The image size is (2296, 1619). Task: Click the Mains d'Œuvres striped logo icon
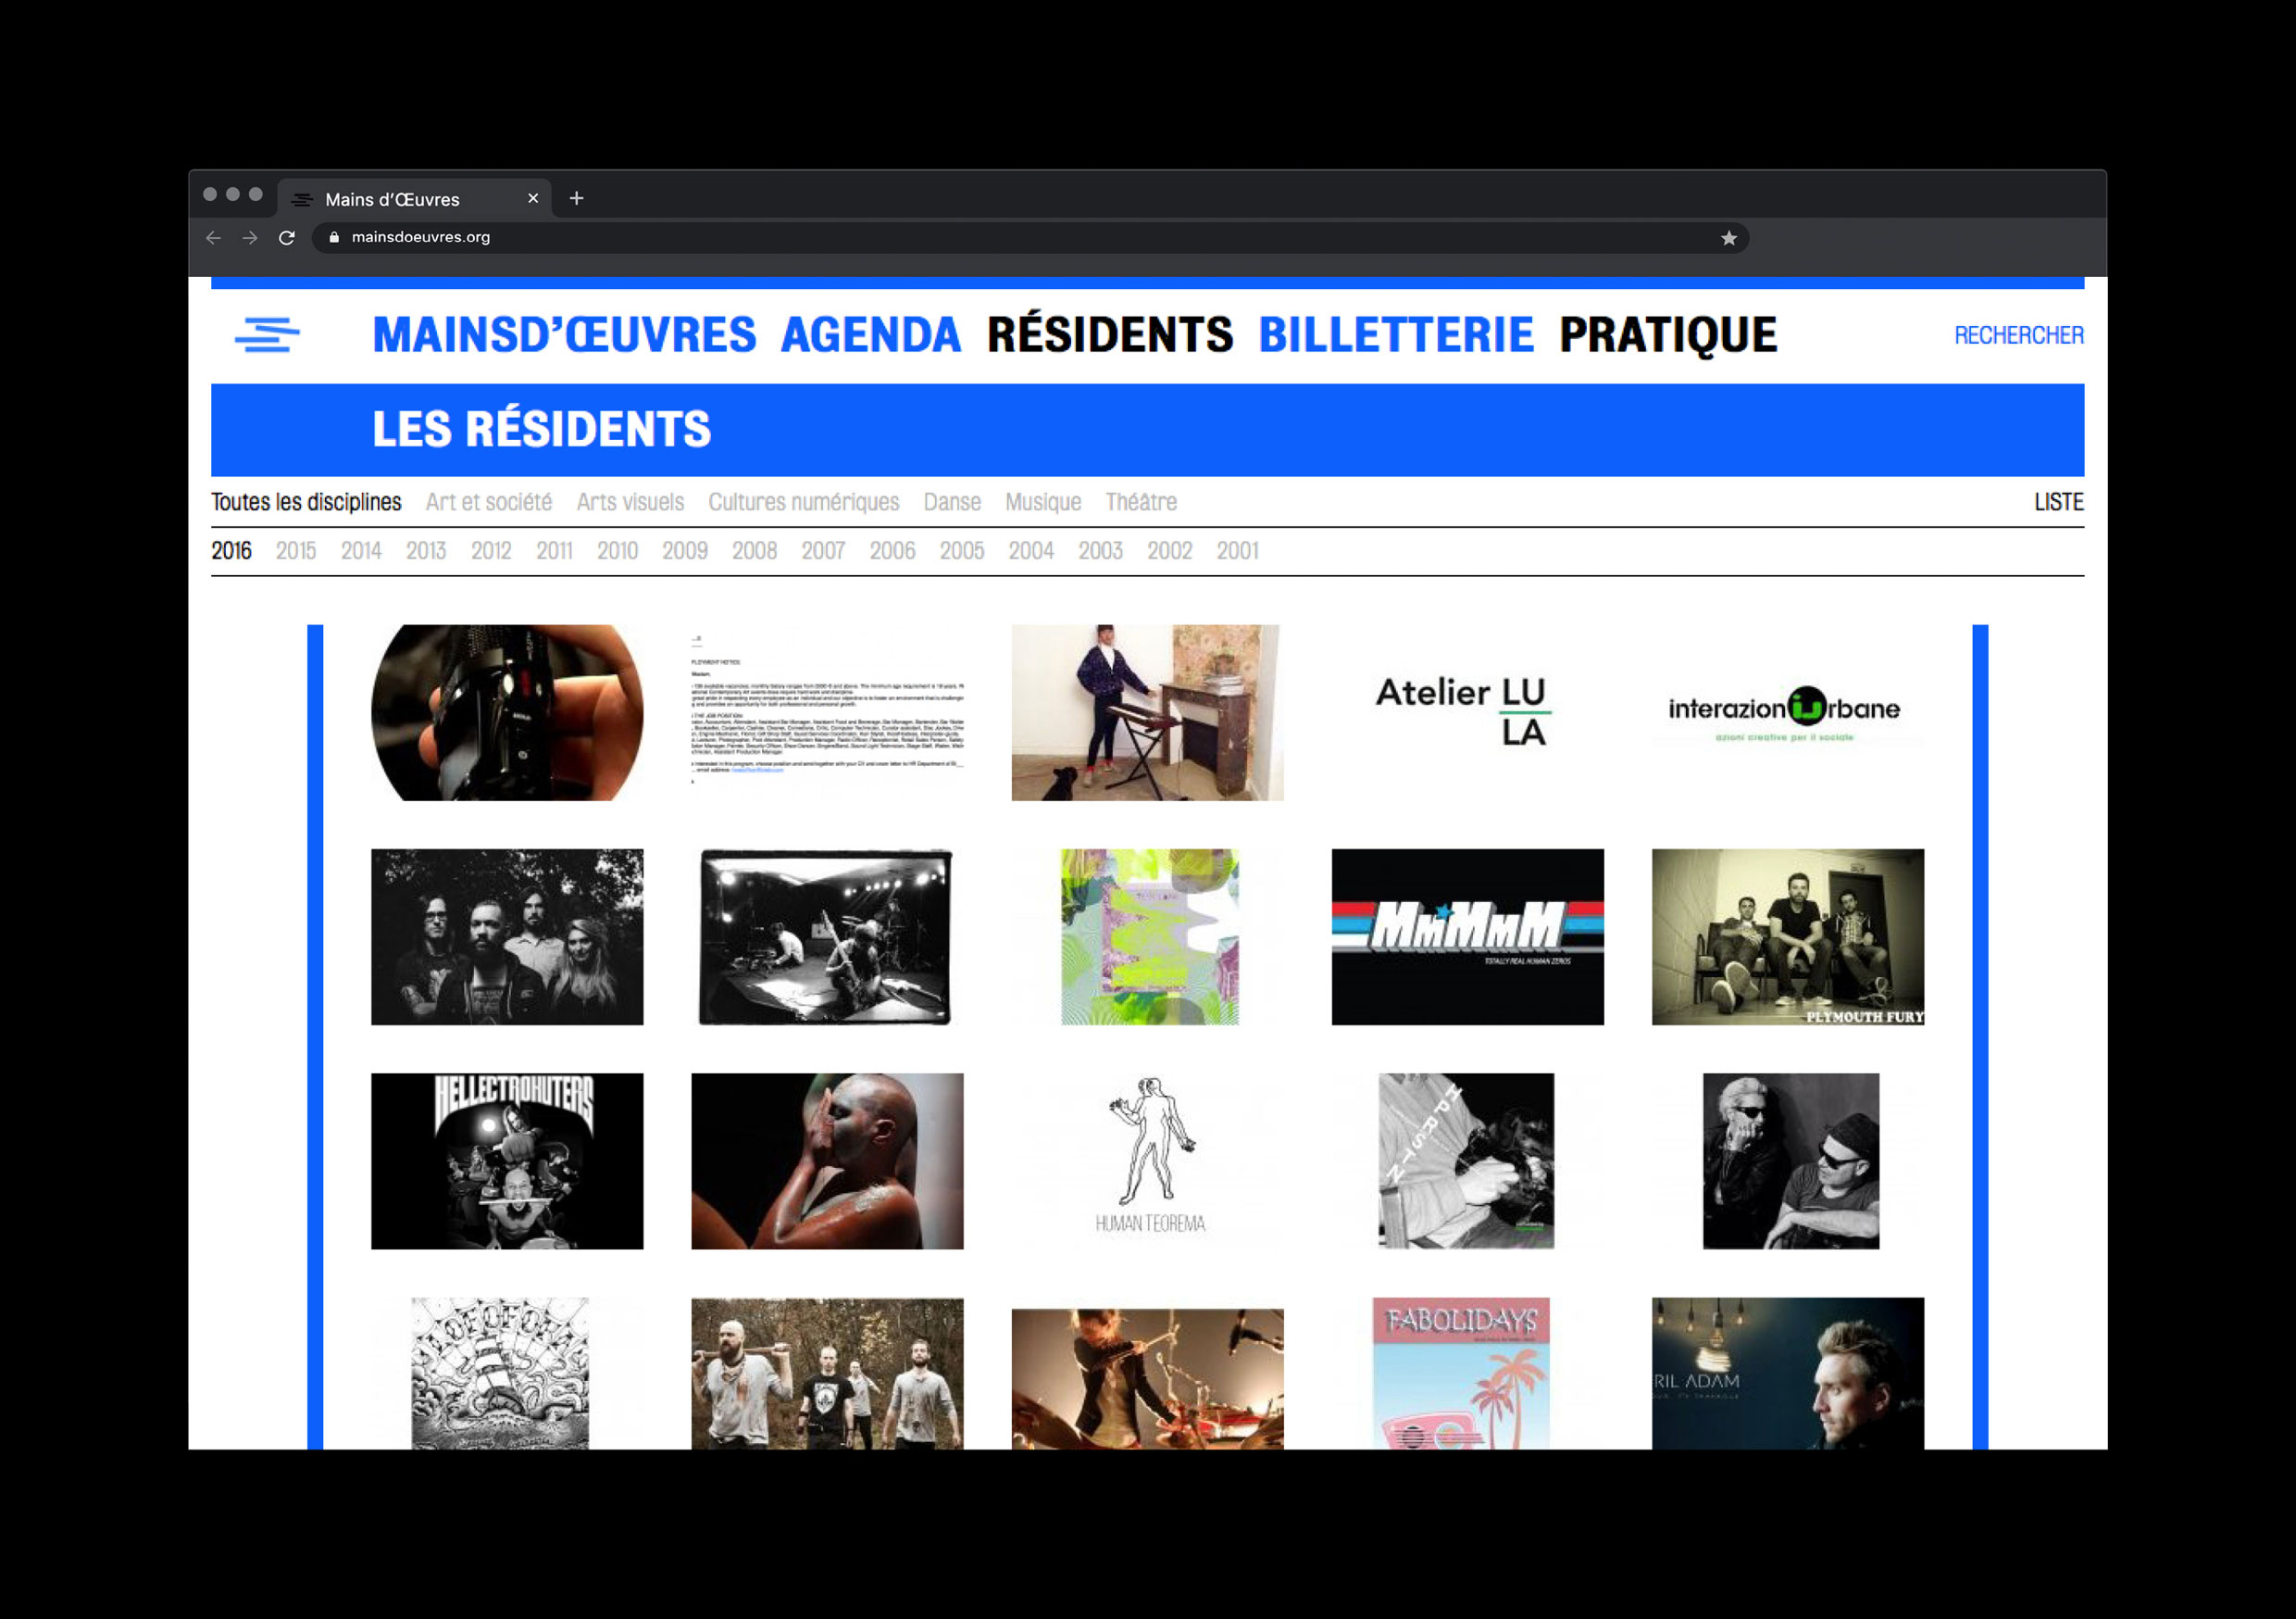(267, 335)
